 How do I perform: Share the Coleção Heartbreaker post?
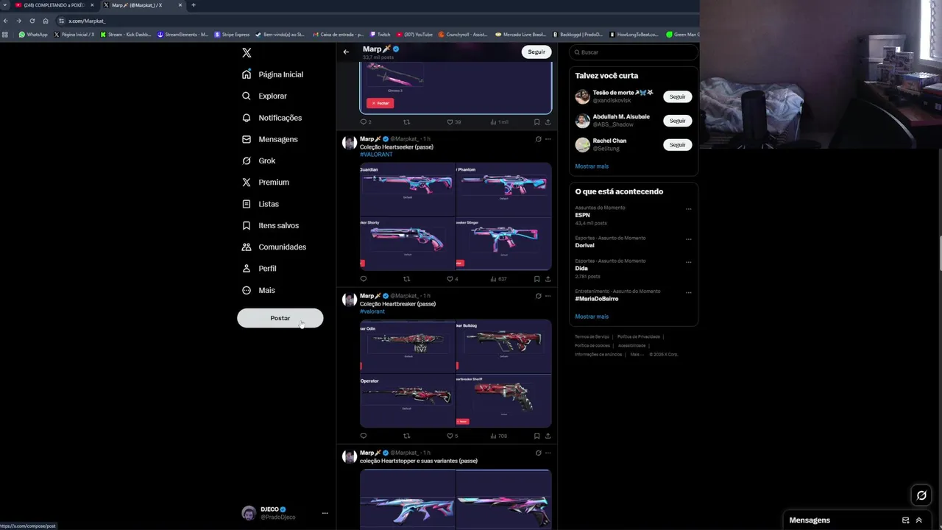(x=548, y=436)
